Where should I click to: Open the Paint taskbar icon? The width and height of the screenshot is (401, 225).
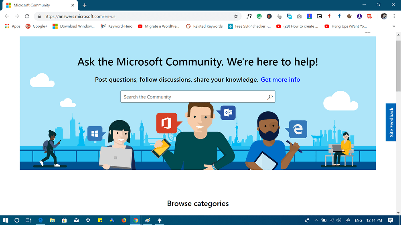coord(148,220)
